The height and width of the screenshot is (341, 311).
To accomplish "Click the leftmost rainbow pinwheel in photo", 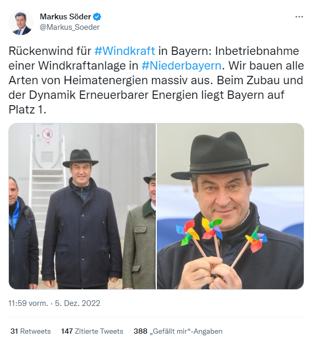I will pyautogui.click(x=188, y=232).
